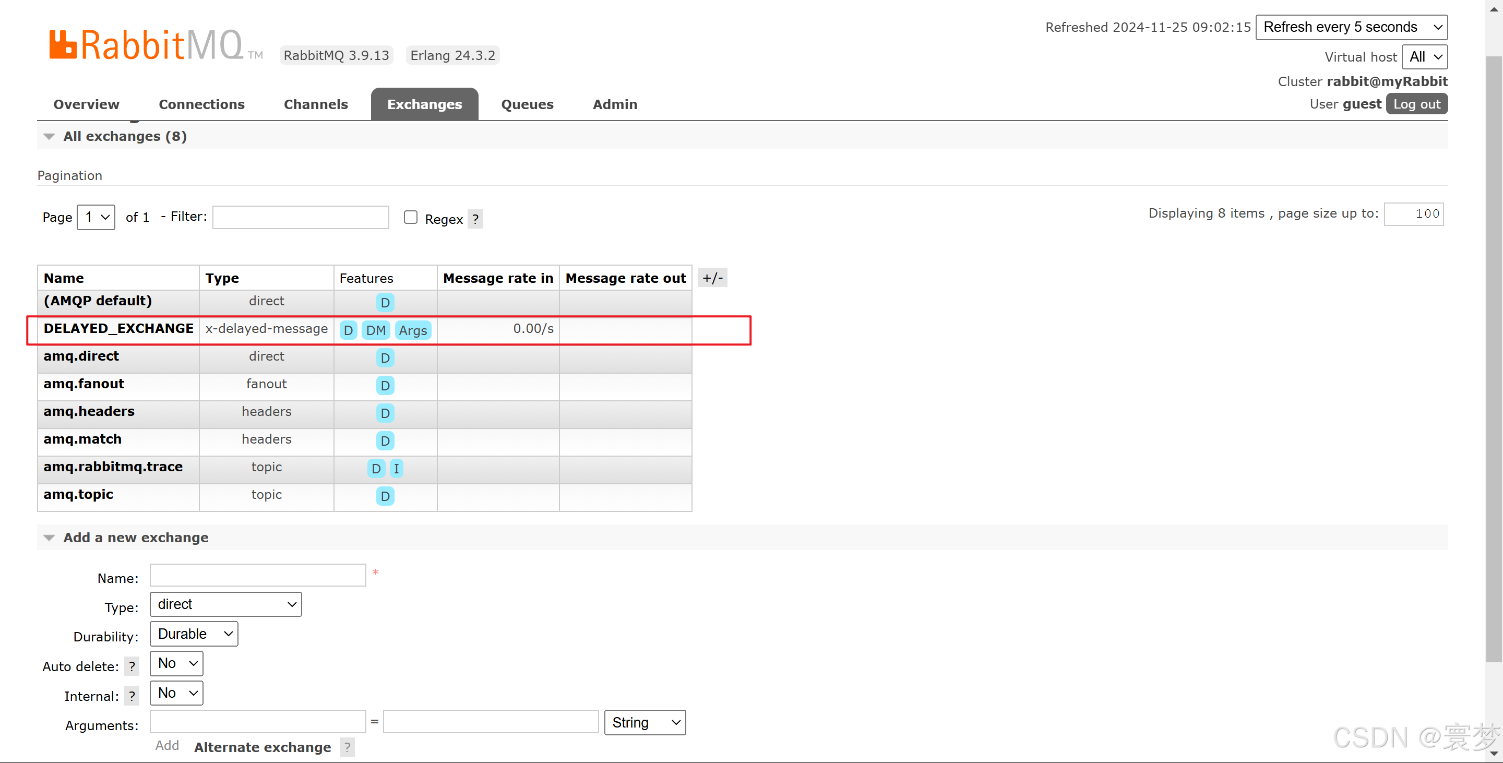Toggle the +/- column selector
The width and height of the screenshot is (1503, 763).
712,278
